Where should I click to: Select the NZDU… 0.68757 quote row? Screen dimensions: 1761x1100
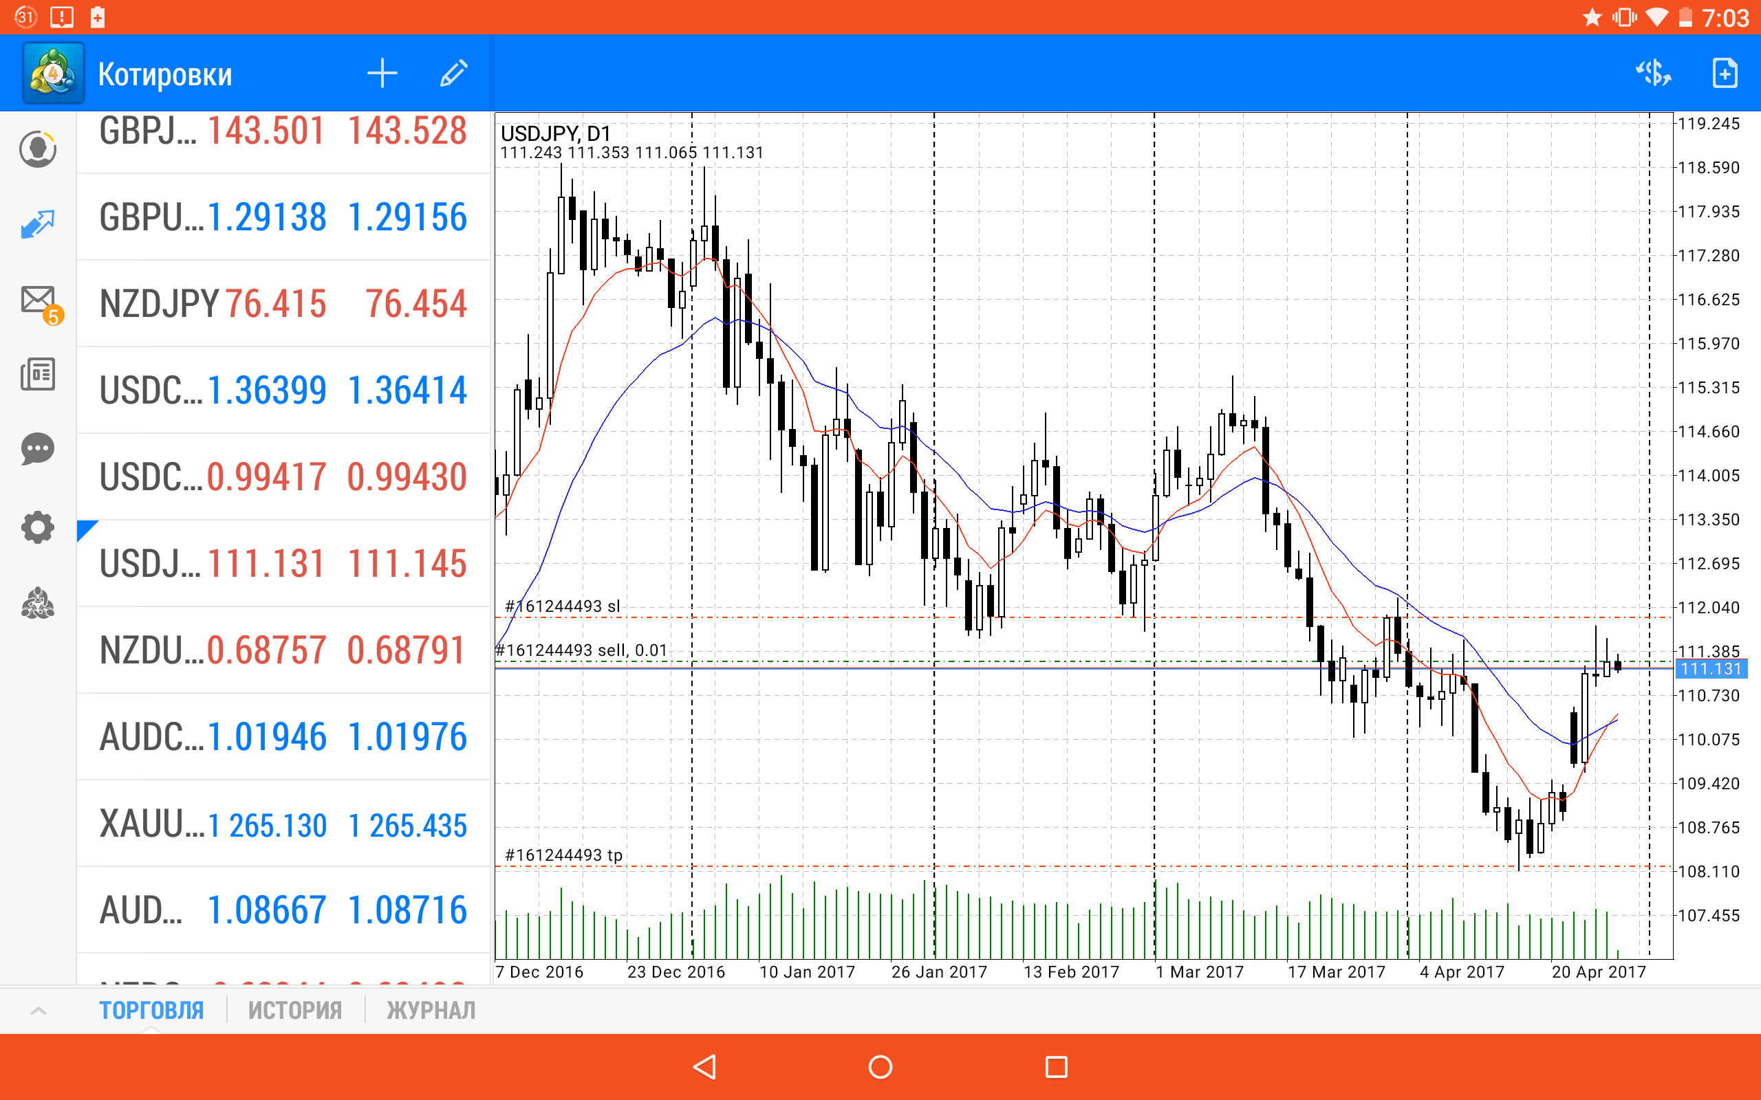pos(284,650)
